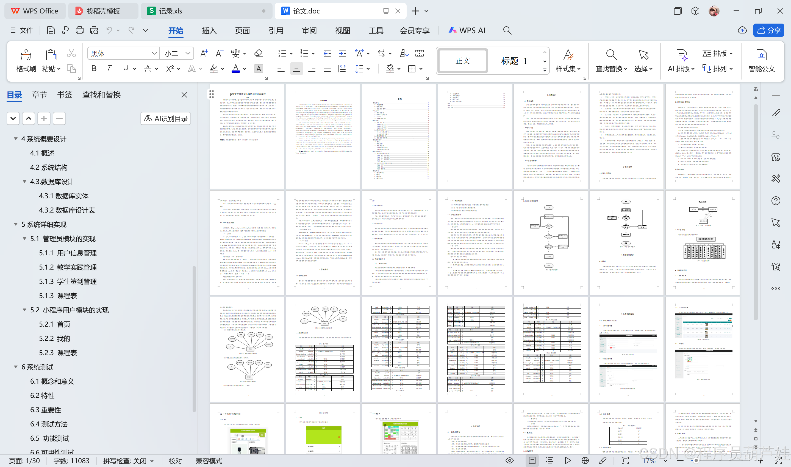Click the Proofread (校对) status bar button
Screen dimensions: 791x467
pos(175,461)
